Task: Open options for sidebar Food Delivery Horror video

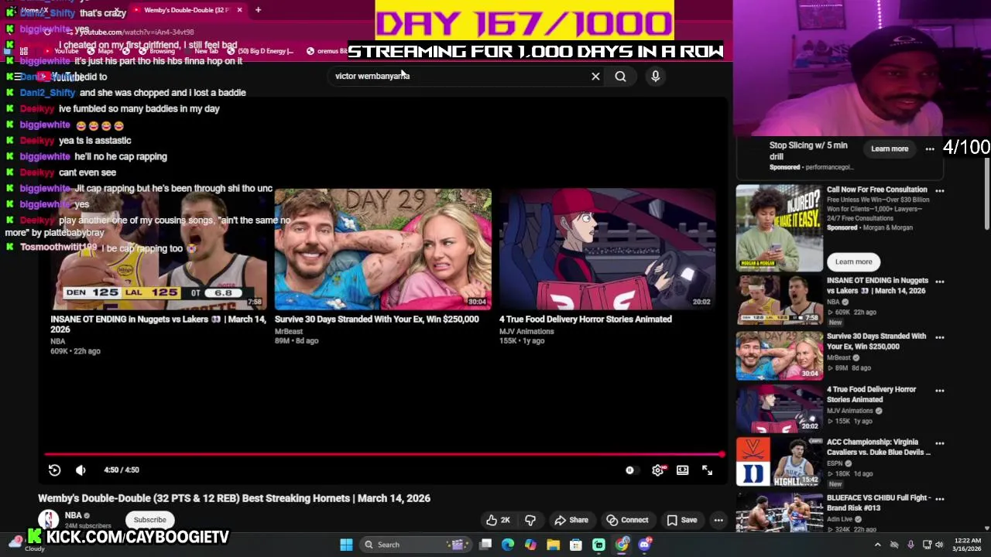Action: point(939,391)
